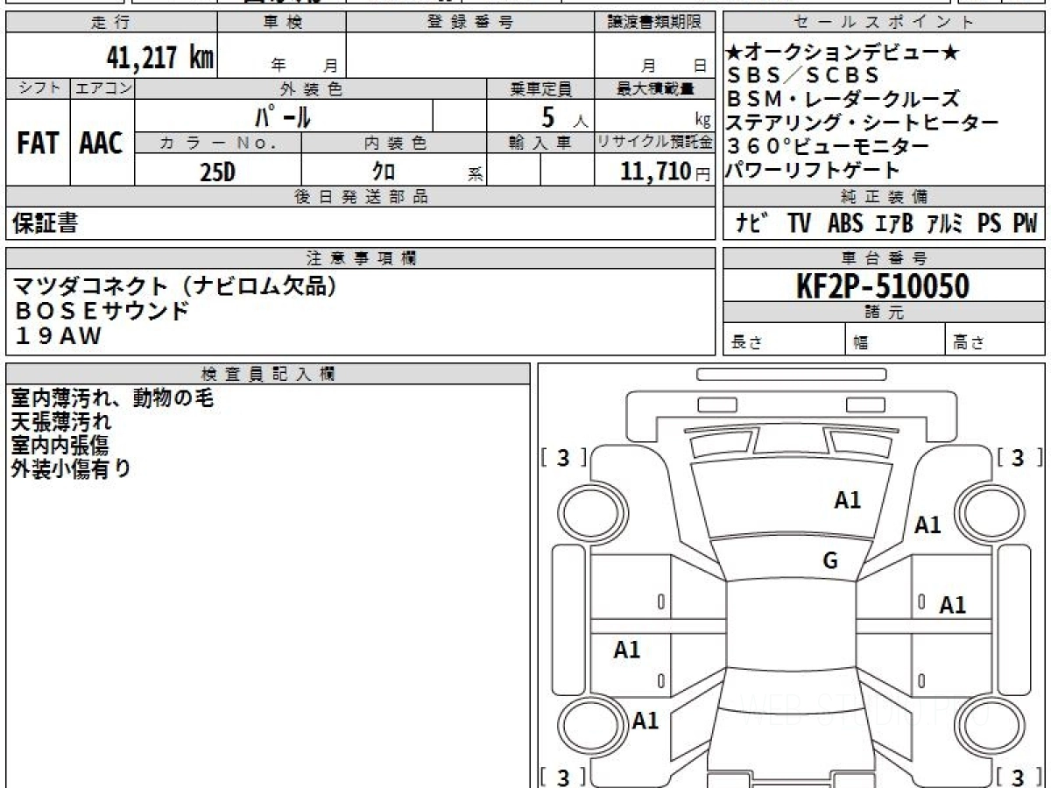Image resolution: width=1051 pixels, height=788 pixels.
Task: Select the ABS equipment item
Action: click(845, 224)
